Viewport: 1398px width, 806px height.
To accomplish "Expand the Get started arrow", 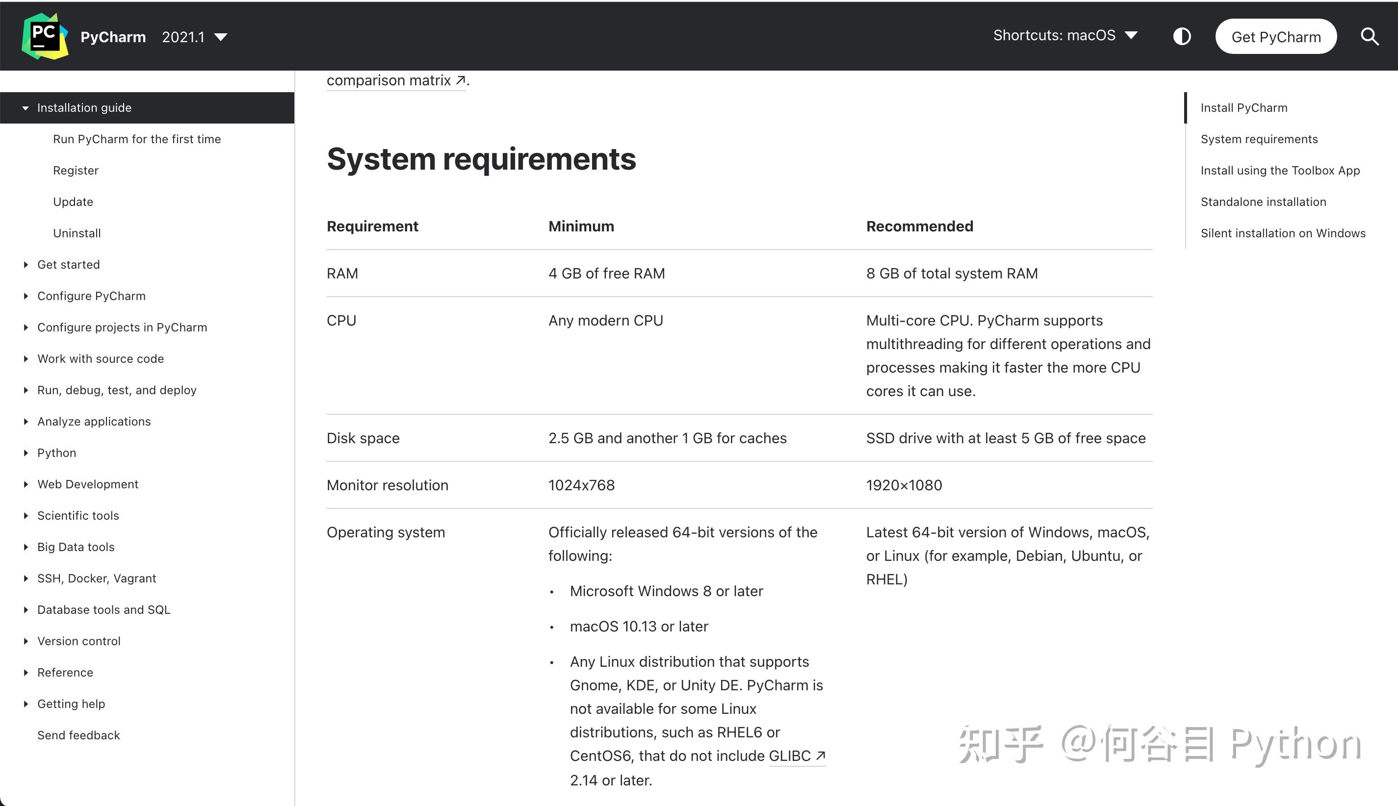I will (26, 265).
